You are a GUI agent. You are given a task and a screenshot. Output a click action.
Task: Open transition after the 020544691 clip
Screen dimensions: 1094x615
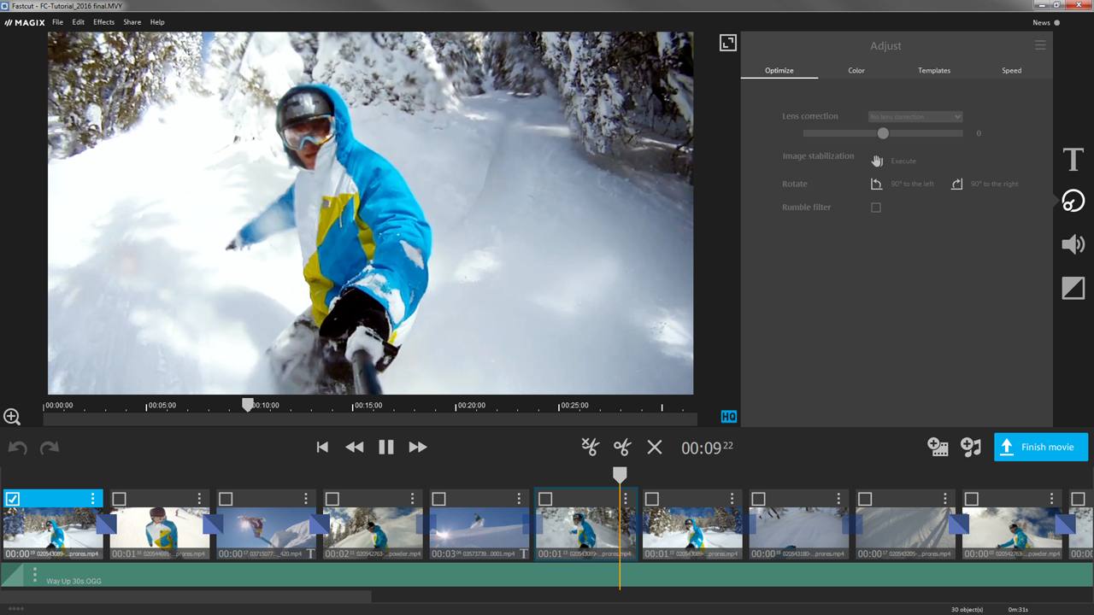(213, 524)
